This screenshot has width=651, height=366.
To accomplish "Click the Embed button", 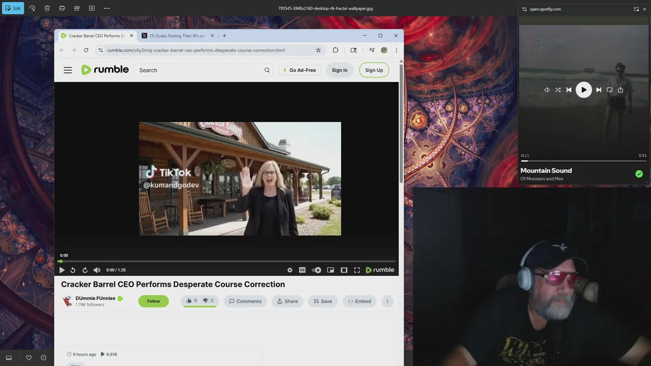I will click(359, 301).
